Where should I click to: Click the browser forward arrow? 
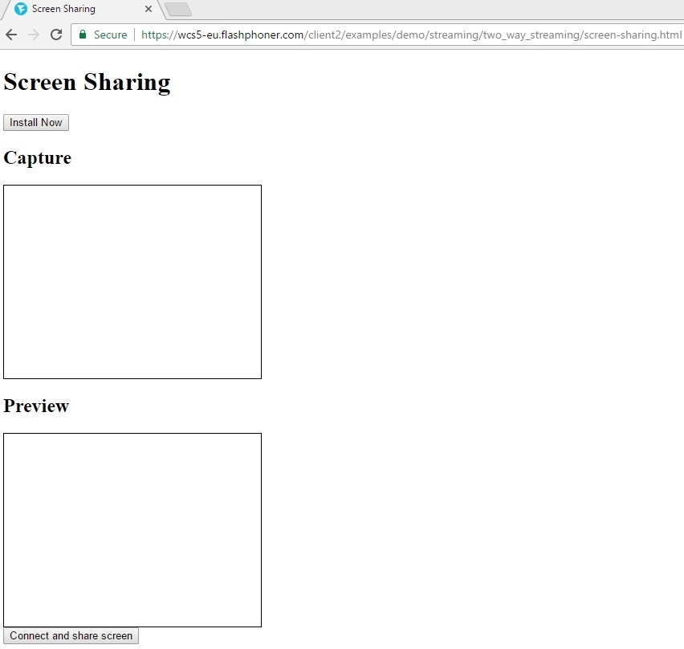tap(34, 35)
